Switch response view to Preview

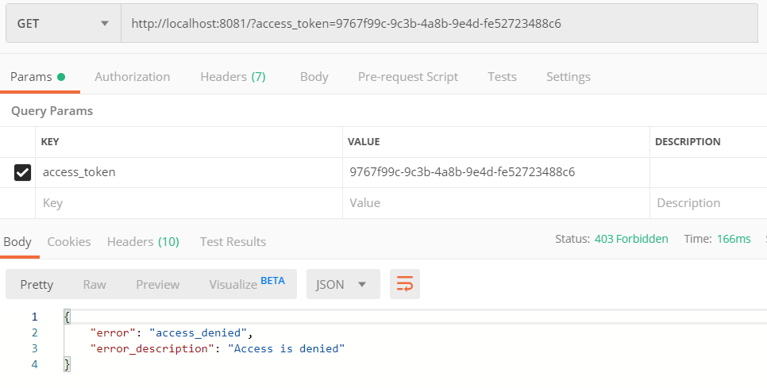coord(157,284)
